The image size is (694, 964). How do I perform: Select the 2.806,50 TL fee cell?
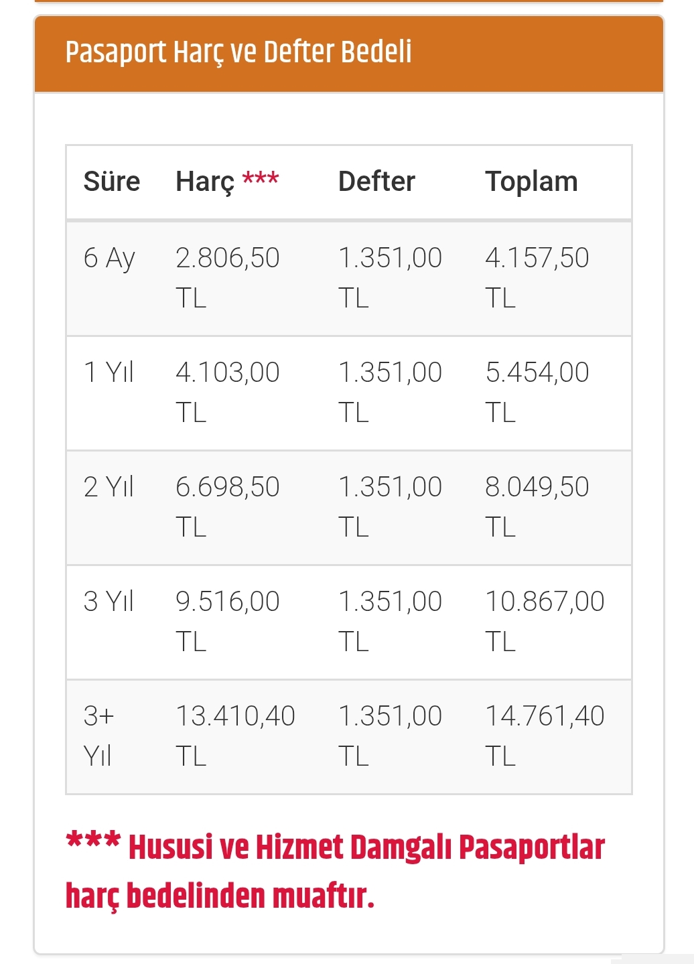click(x=228, y=277)
